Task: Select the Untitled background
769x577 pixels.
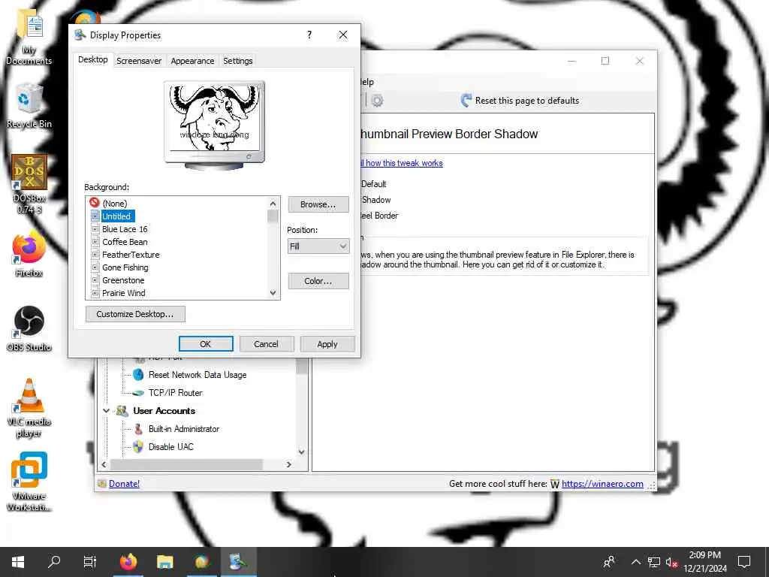Action: 116,216
